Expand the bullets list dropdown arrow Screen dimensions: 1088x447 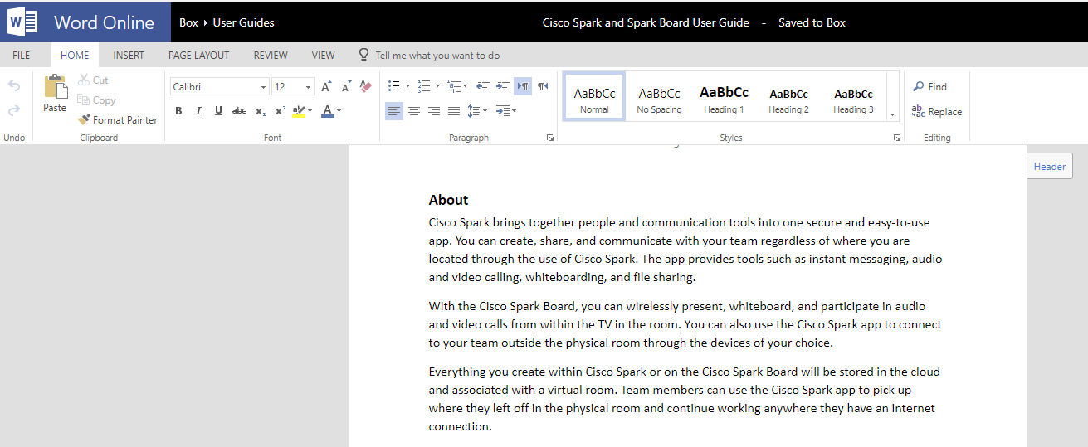407,86
